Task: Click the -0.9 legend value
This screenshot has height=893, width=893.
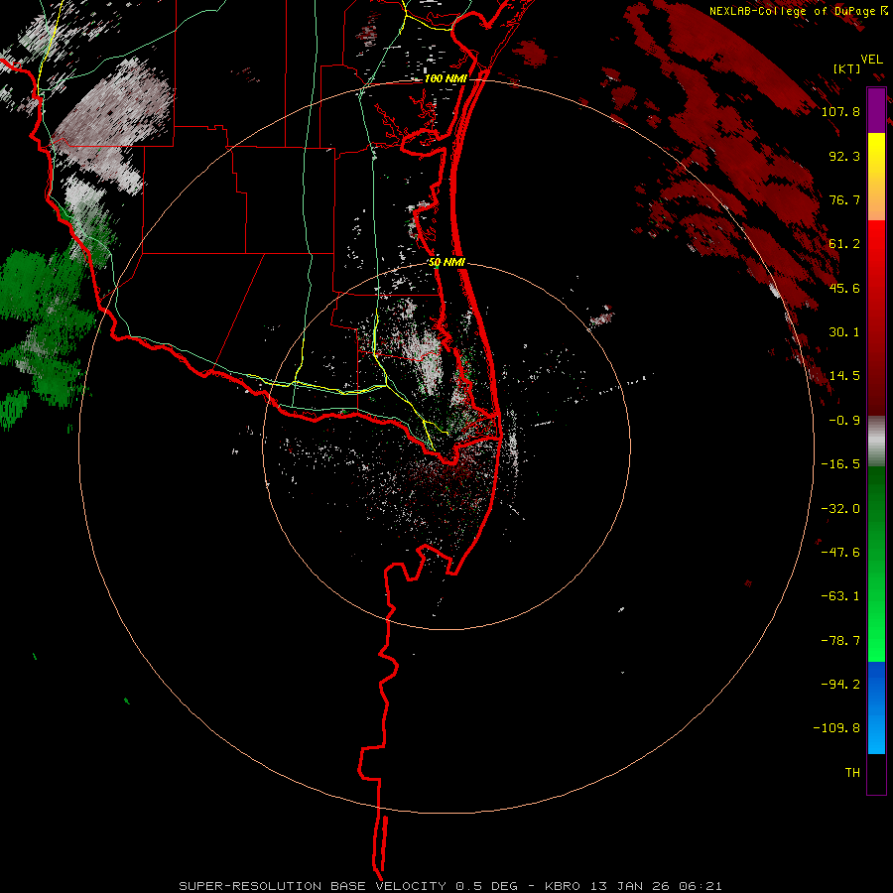Action: pos(844,421)
